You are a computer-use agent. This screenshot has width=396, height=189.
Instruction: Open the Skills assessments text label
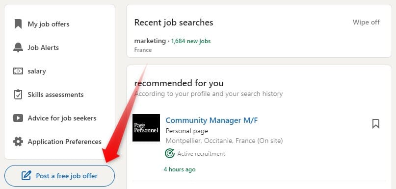pyautogui.click(x=55, y=95)
